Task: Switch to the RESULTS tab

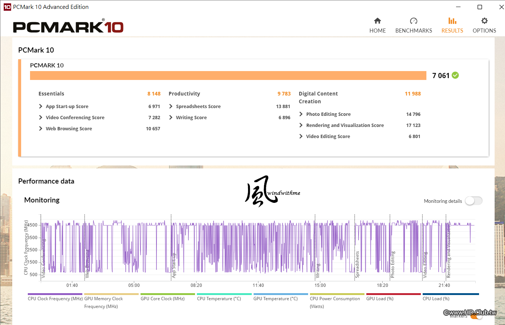Action: tap(452, 26)
